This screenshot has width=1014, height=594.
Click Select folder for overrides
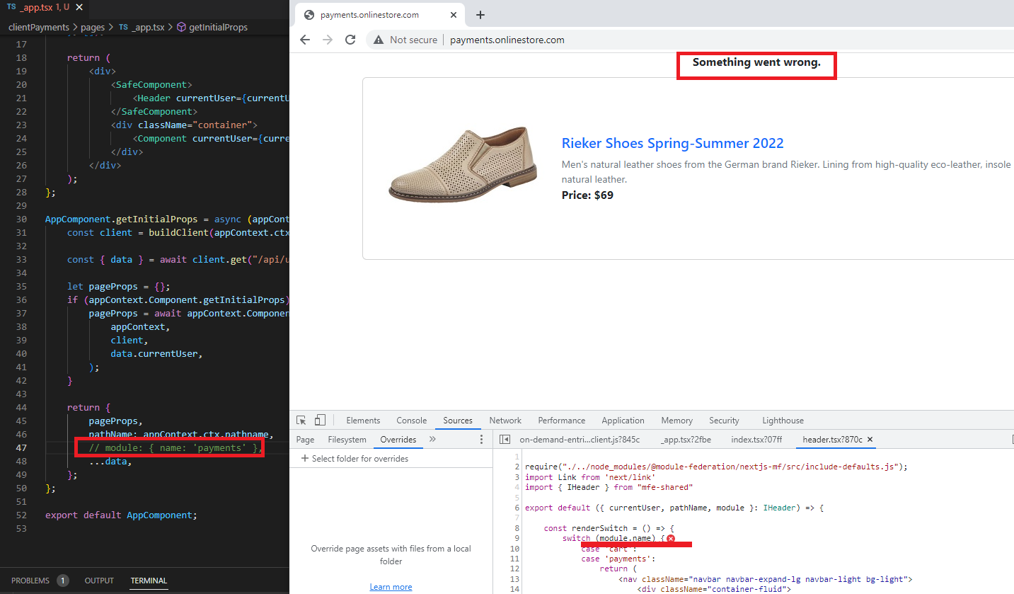(x=355, y=459)
